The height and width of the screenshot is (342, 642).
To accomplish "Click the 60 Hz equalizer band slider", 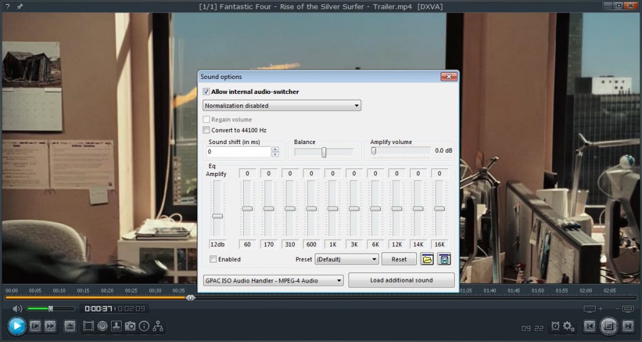I will [x=247, y=209].
